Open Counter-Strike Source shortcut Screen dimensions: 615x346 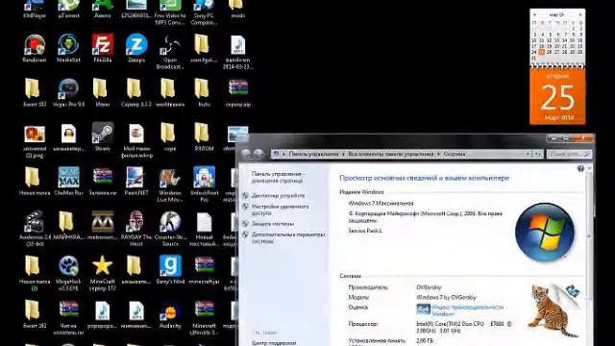(170, 229)
